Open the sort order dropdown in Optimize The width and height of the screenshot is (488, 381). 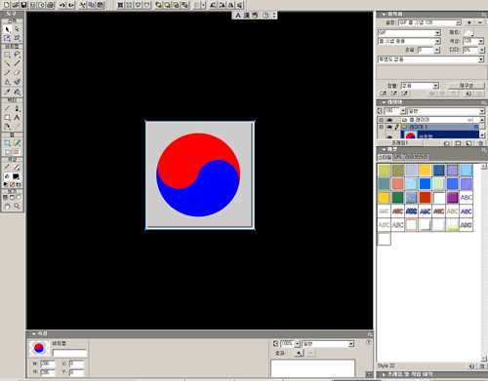[x=435, y=86]
